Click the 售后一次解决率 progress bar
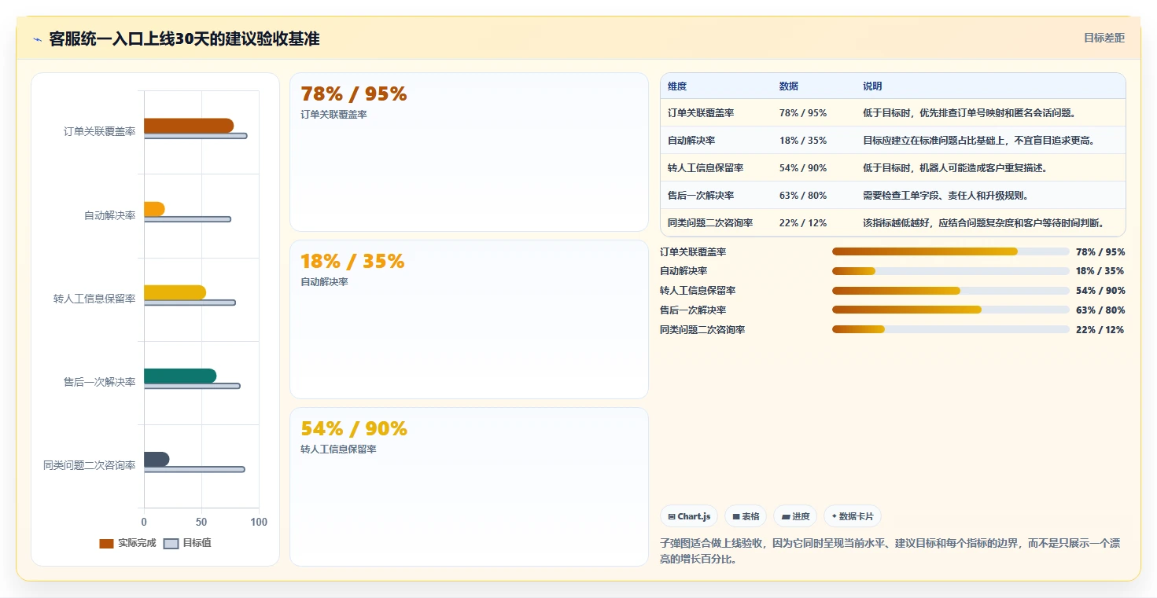Screen dimensions: 1157x598 [950, 310]
